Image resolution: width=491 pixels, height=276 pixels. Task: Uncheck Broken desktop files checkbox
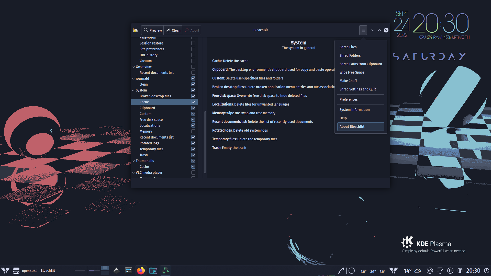coord(193,96)
